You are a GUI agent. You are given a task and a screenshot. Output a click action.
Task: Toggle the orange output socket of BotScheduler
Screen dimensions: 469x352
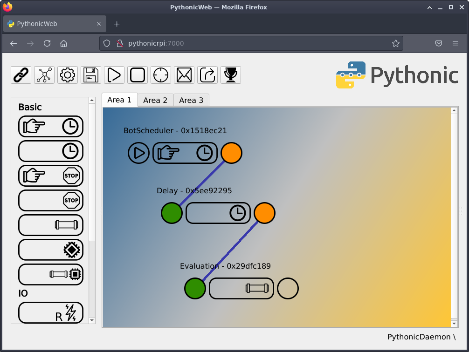[x=231, y=152]
